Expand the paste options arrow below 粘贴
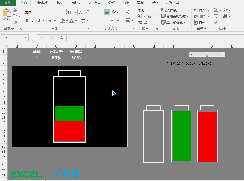 tap(7, 23)
